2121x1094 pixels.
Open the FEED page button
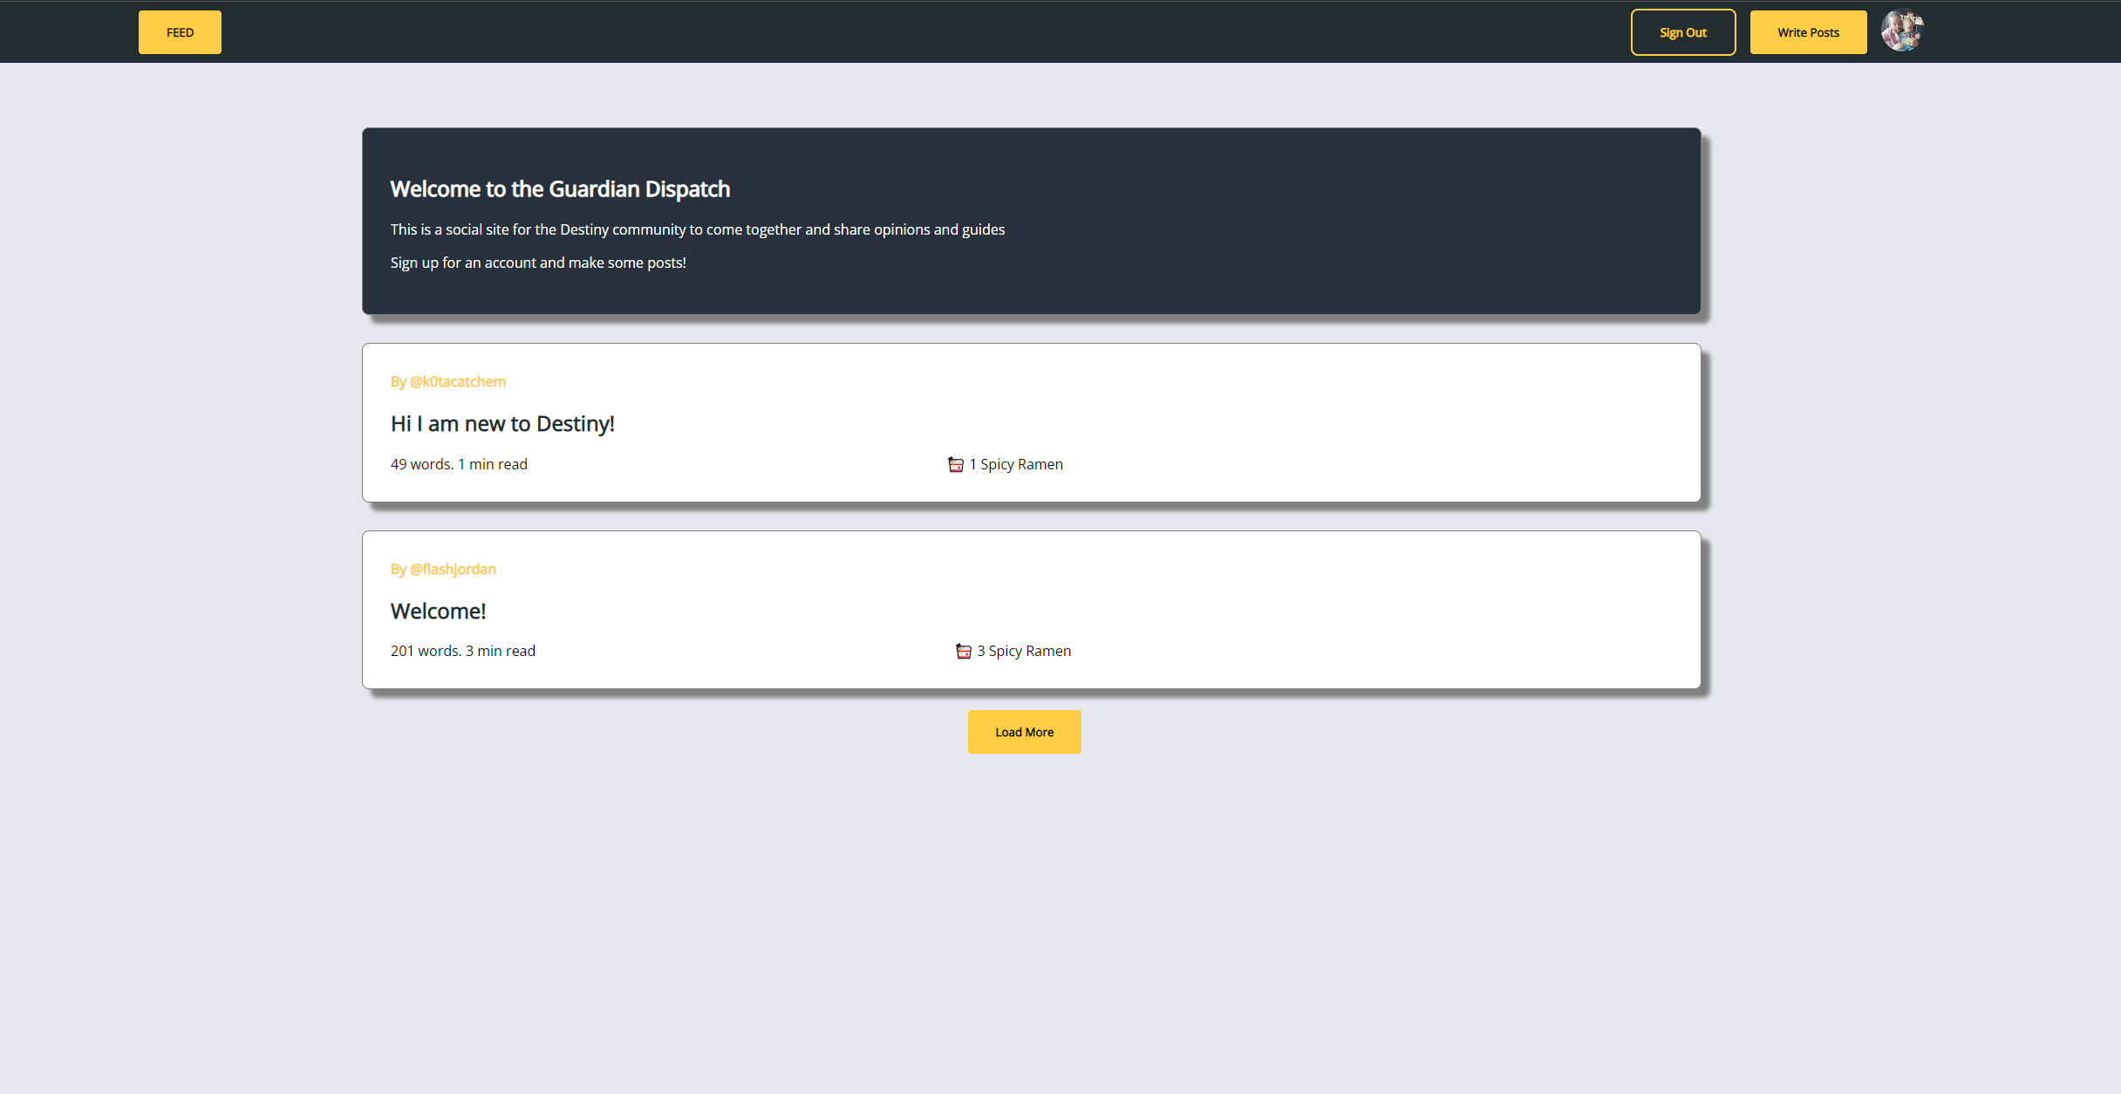[180, 32]
